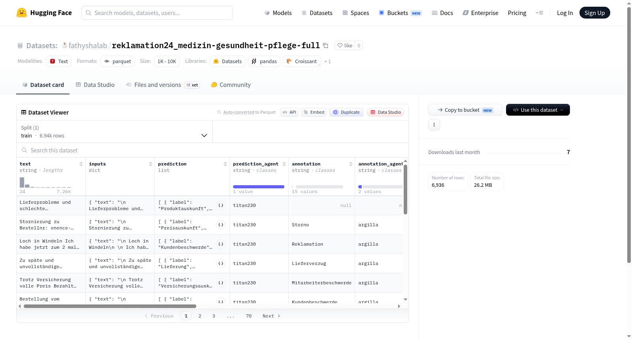The image size is (632, 340).
Task: Focus the Search models, datasets, users field
Action: pyautogui.click(x=157, y=13)
